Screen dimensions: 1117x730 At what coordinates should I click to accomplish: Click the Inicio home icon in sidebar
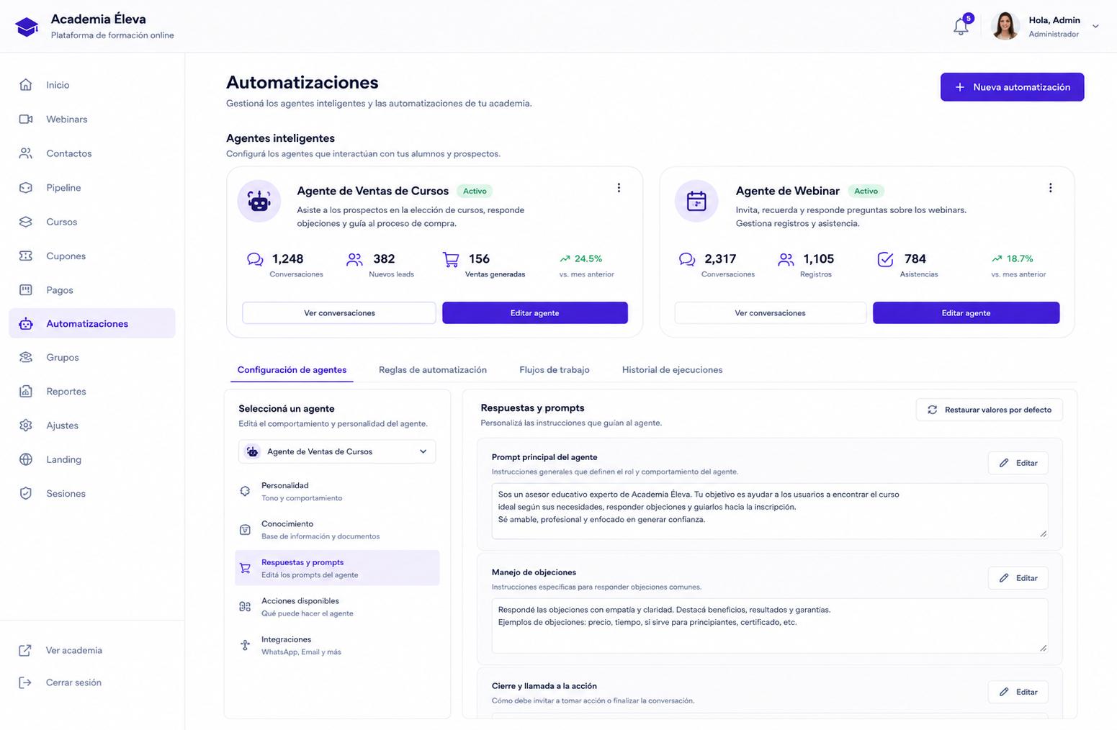click(26, 85)
